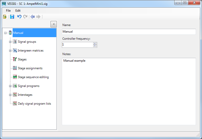Click the Redo arrow in toolbar
Viewport: 202px width, 139px height.
coord(25,17)
